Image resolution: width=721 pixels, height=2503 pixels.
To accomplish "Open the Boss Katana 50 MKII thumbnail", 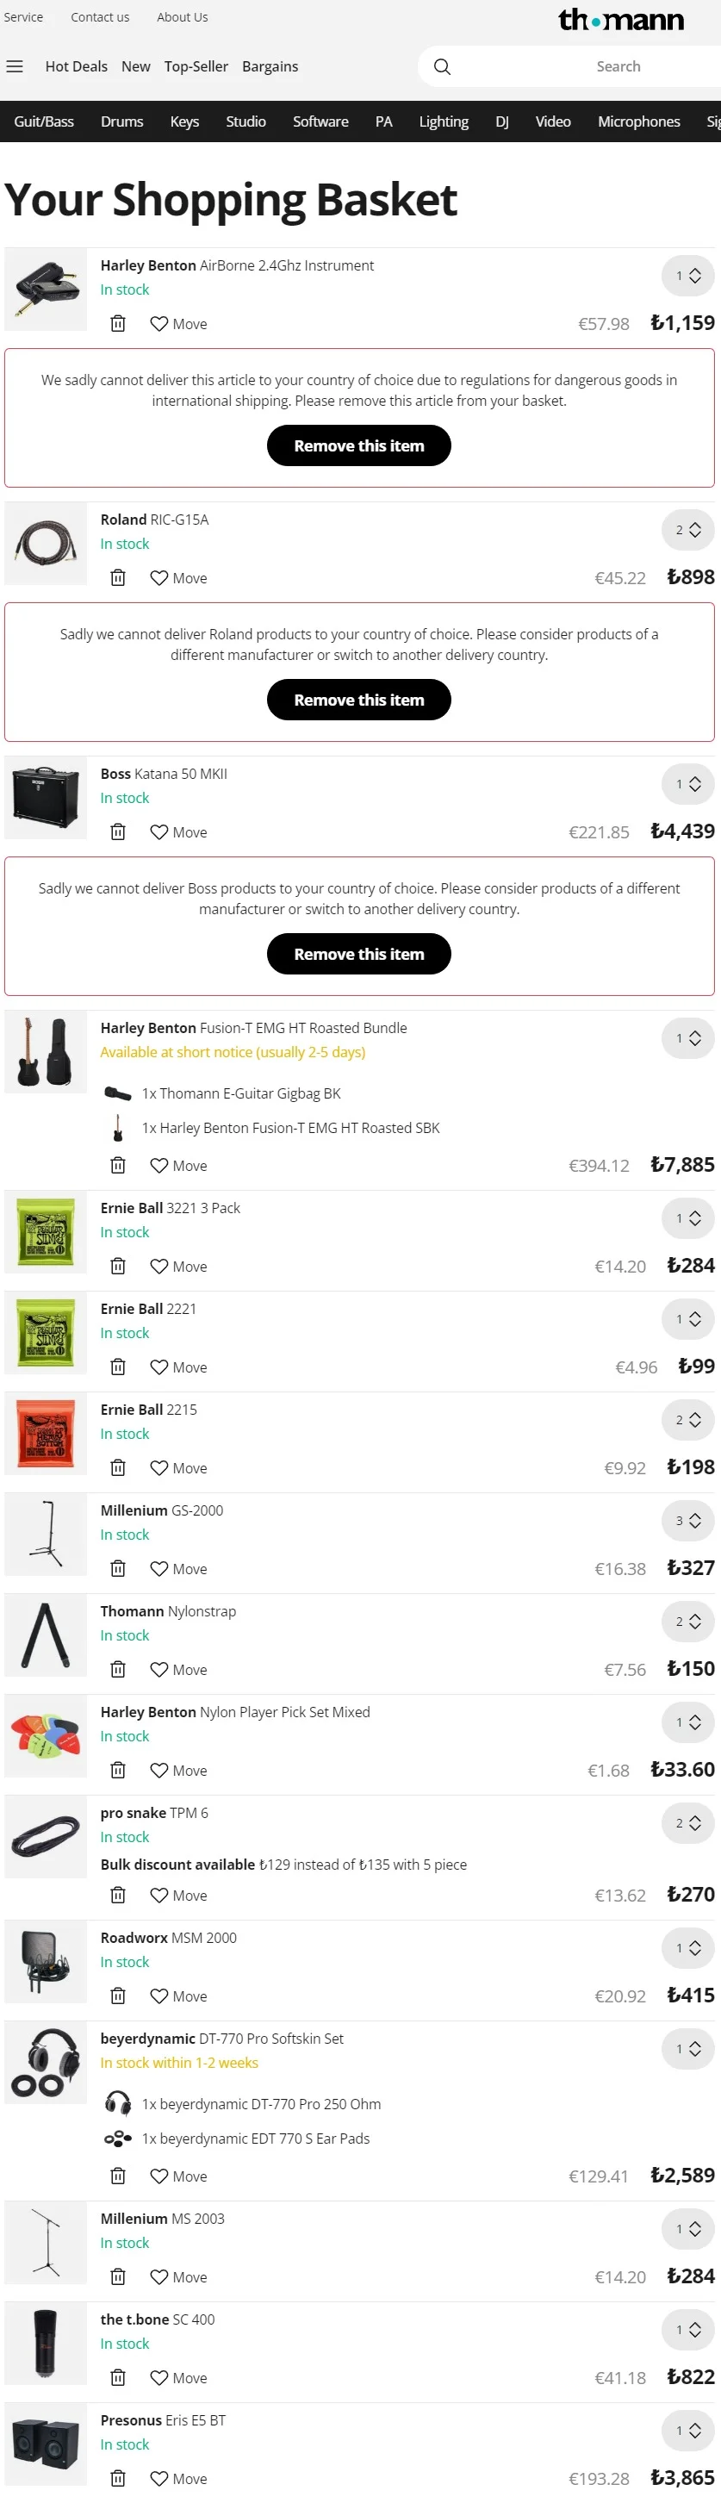I will [x=46, y=798].
